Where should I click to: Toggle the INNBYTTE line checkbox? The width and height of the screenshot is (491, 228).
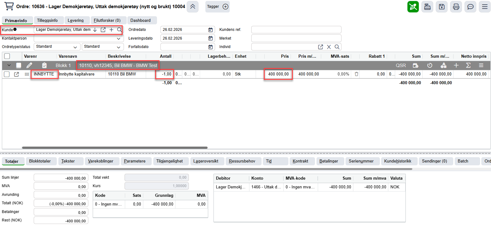(7, 74)
